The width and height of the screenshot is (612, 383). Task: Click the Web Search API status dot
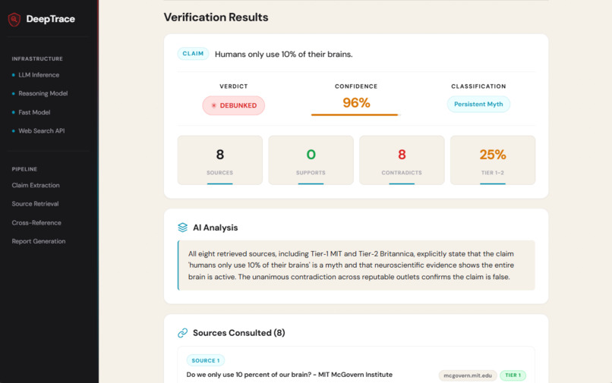14,131
